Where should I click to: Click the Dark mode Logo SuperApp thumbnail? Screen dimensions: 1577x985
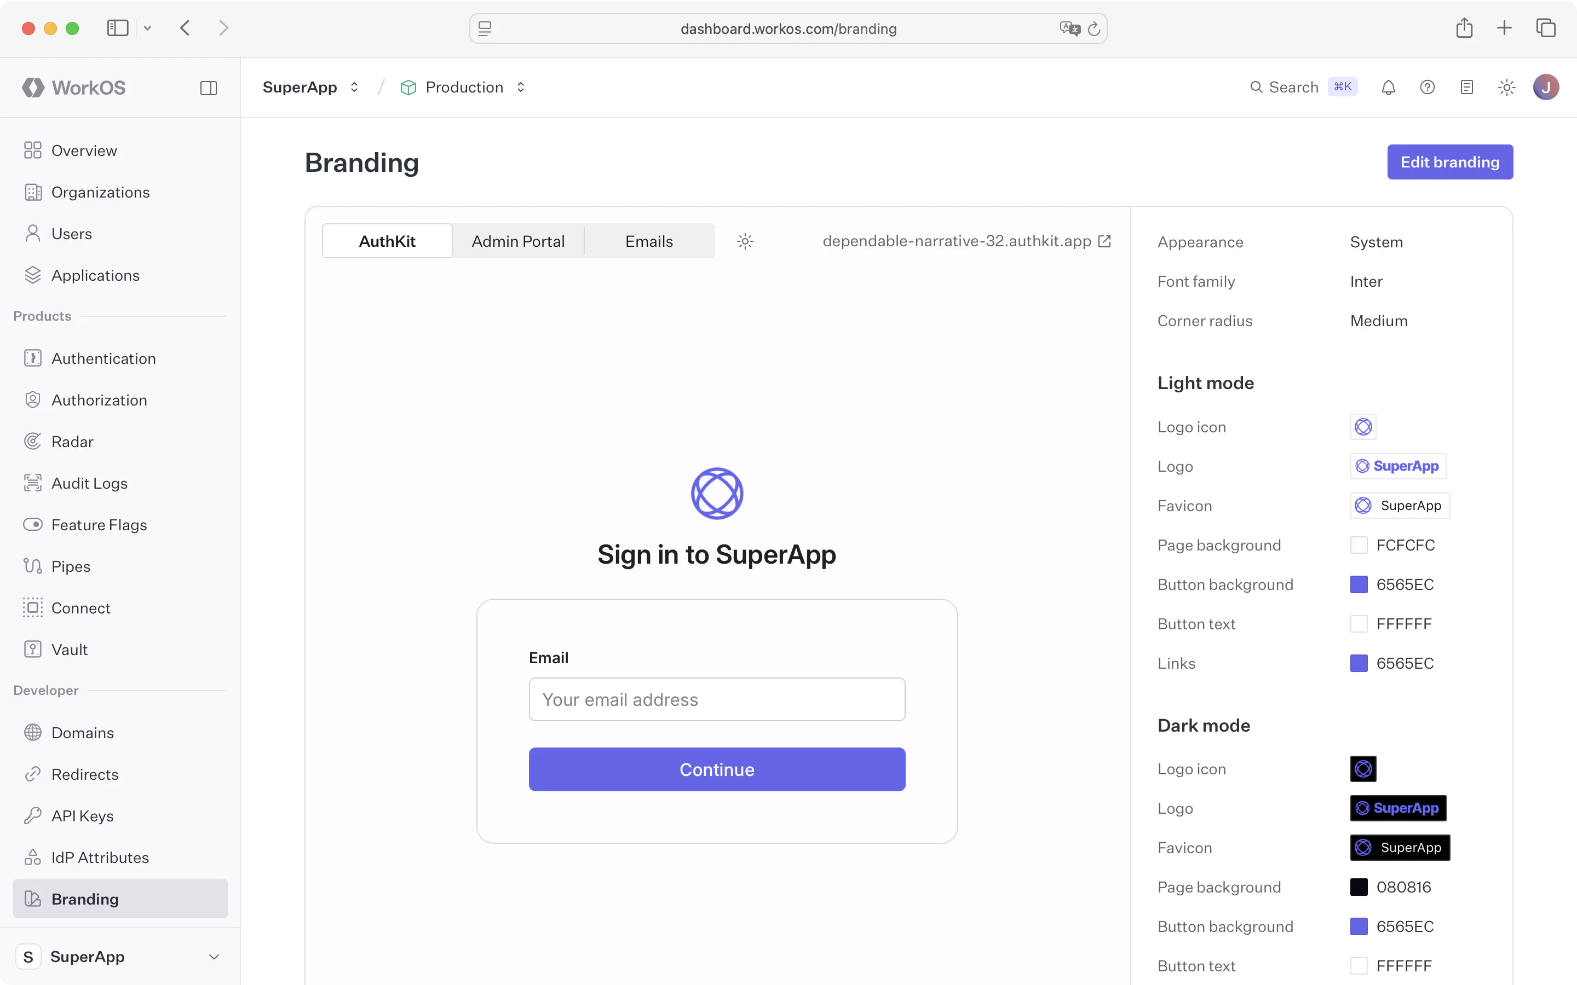coord(1398,808)
